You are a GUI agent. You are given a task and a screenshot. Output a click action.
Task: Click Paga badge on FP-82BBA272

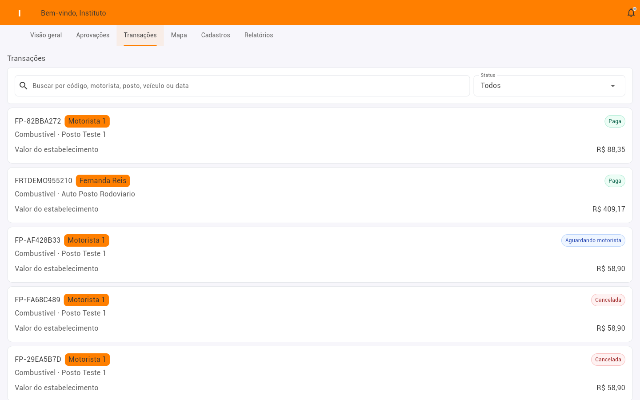pos(615,121)
